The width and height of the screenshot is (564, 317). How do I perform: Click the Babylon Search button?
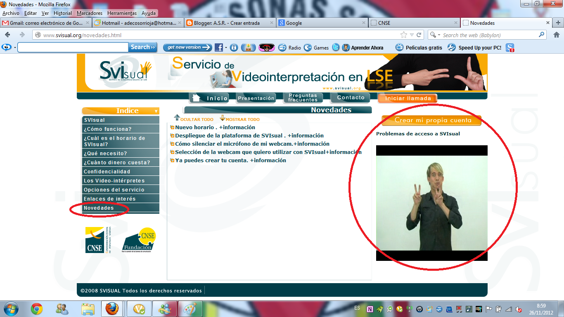pos(143,47)
